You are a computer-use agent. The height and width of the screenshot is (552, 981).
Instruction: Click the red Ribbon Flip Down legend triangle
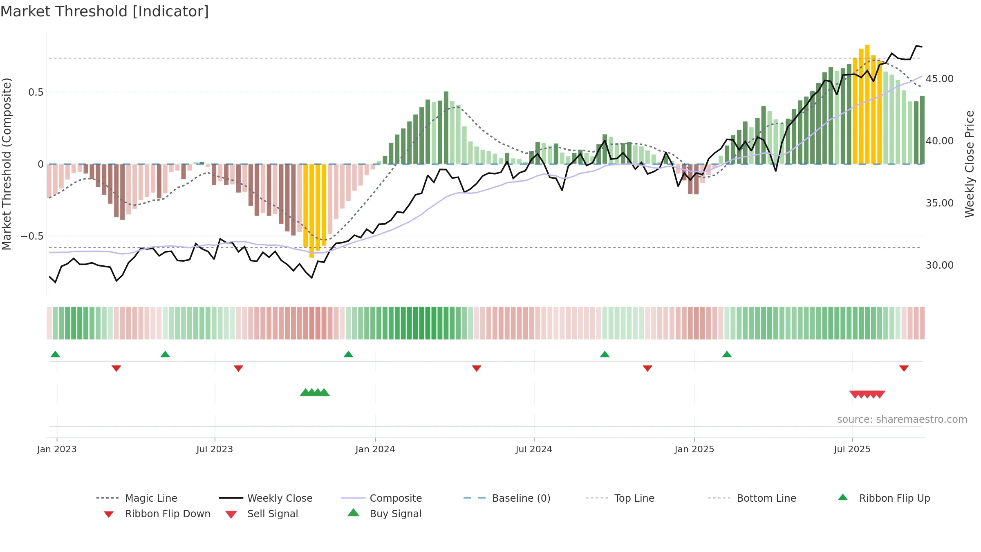(109, 514)
